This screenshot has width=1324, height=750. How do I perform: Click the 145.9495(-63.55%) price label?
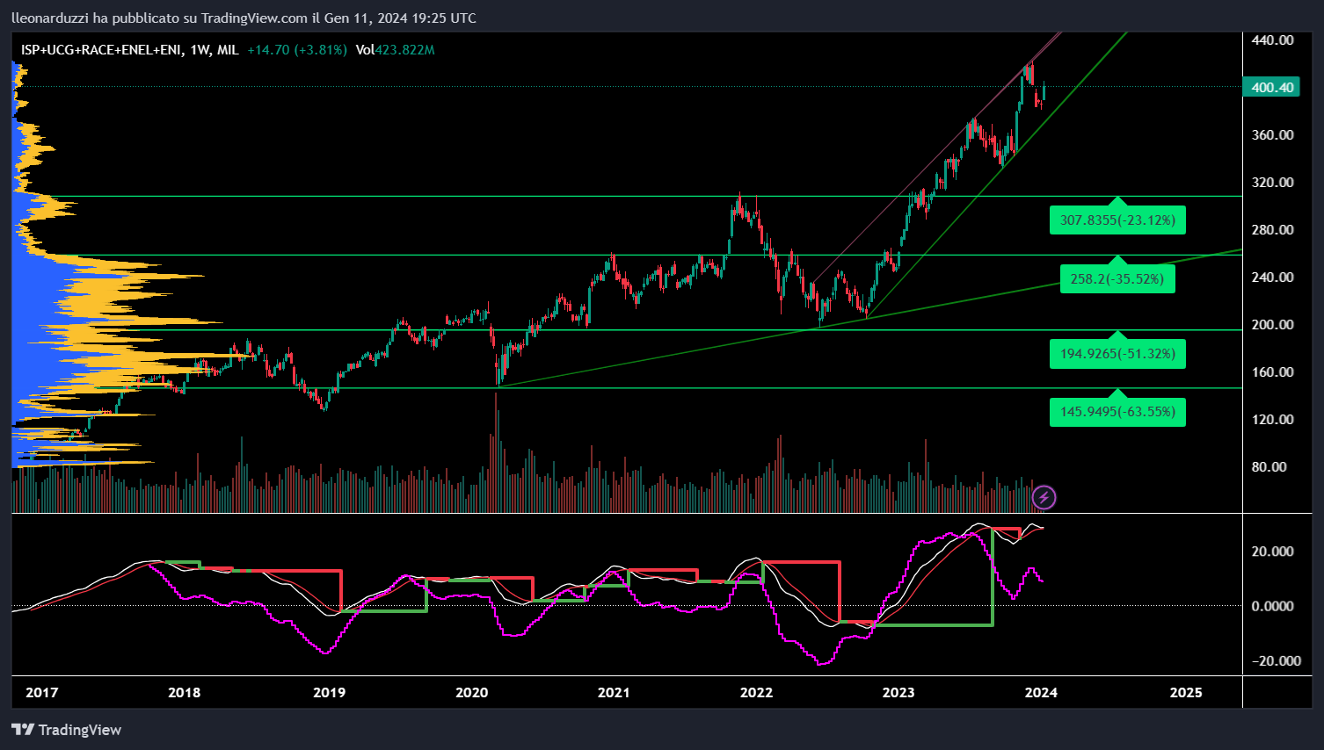[1117, 411]
